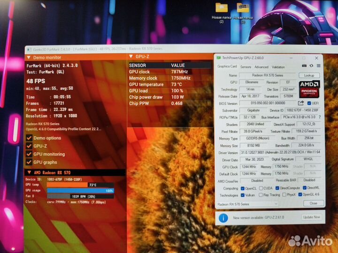Click the Chip power draw 103 W value

click(177, 97)
